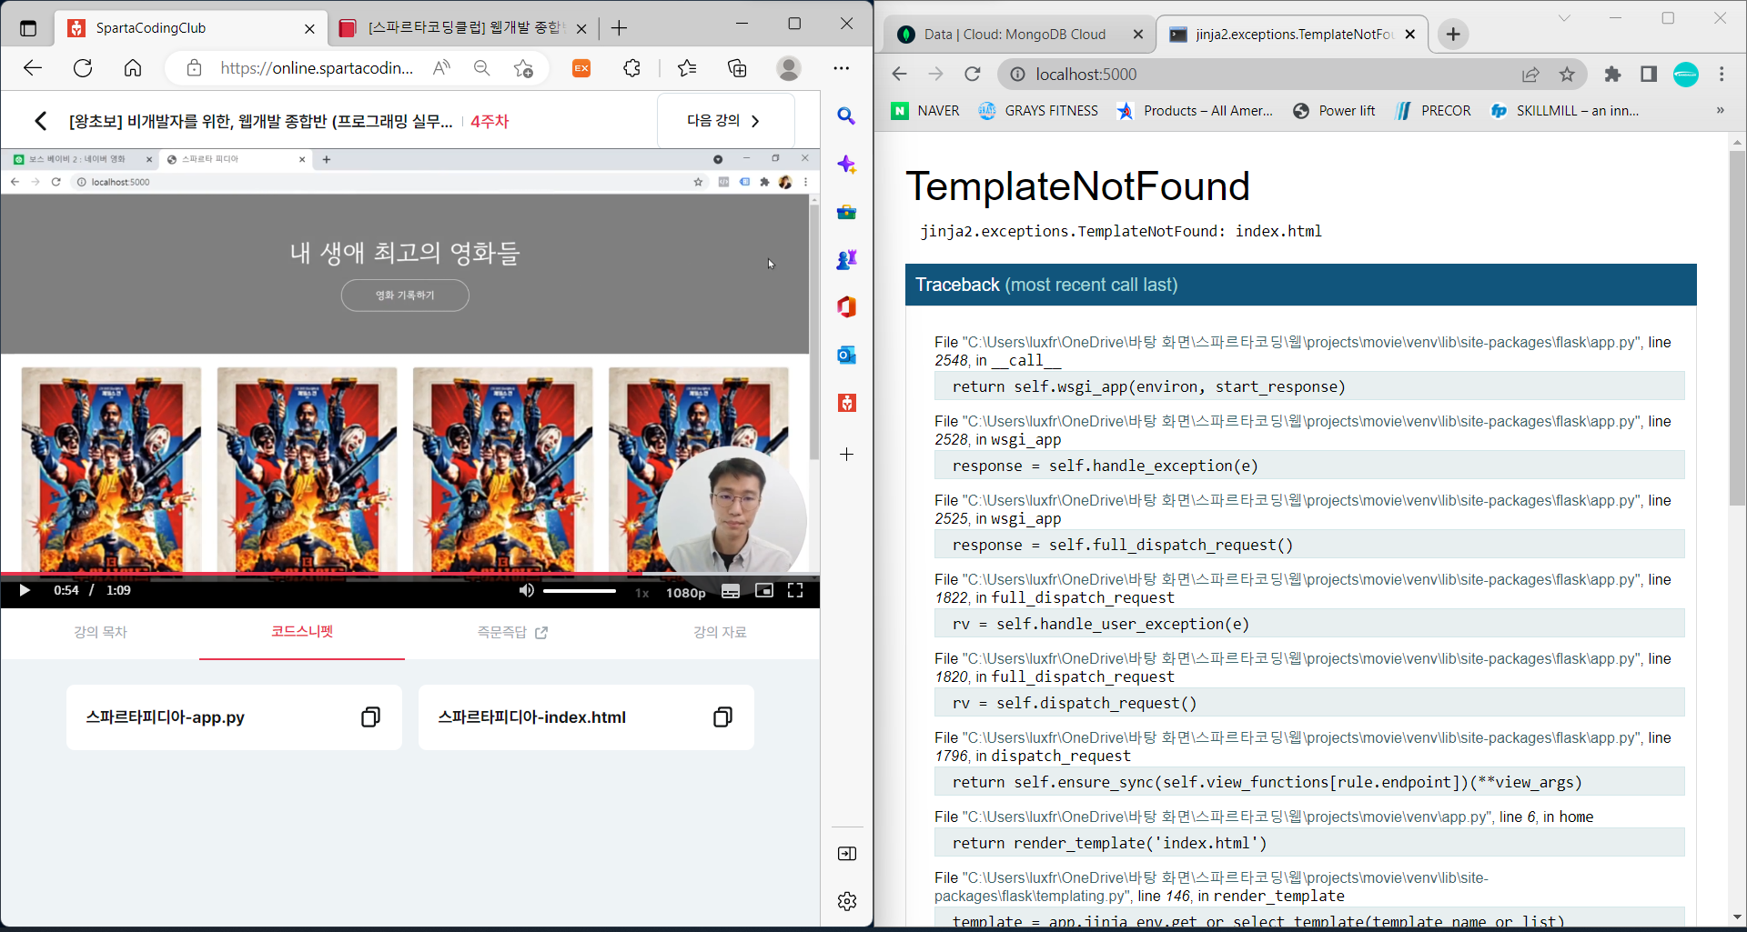Toggle Chrome side panel icon
Screen dimensions: 1747x932
pos(1649,75)
